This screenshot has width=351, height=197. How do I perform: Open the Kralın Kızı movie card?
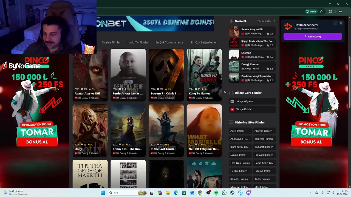(x=128, y=130)
